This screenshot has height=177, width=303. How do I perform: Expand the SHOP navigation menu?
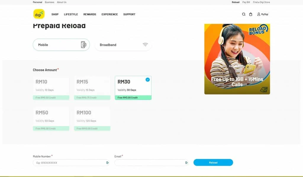55,14
